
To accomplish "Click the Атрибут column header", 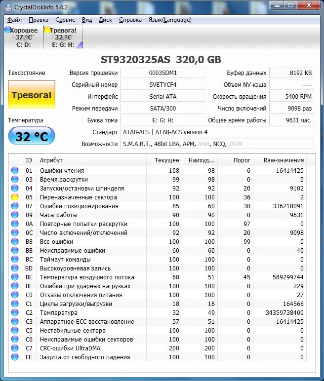I will point(91,160).
